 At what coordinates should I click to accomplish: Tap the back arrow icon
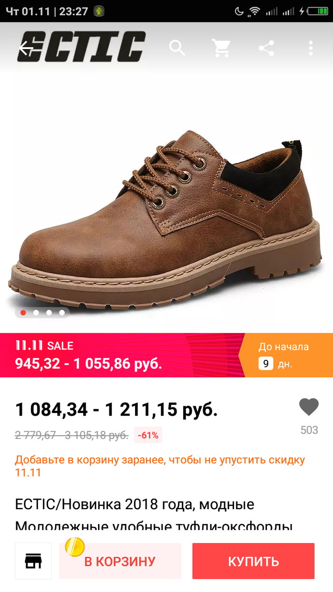click(26, 48)
